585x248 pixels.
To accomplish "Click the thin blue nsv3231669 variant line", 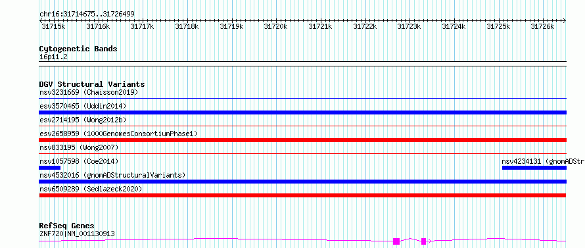I will [x=303, y=98].
